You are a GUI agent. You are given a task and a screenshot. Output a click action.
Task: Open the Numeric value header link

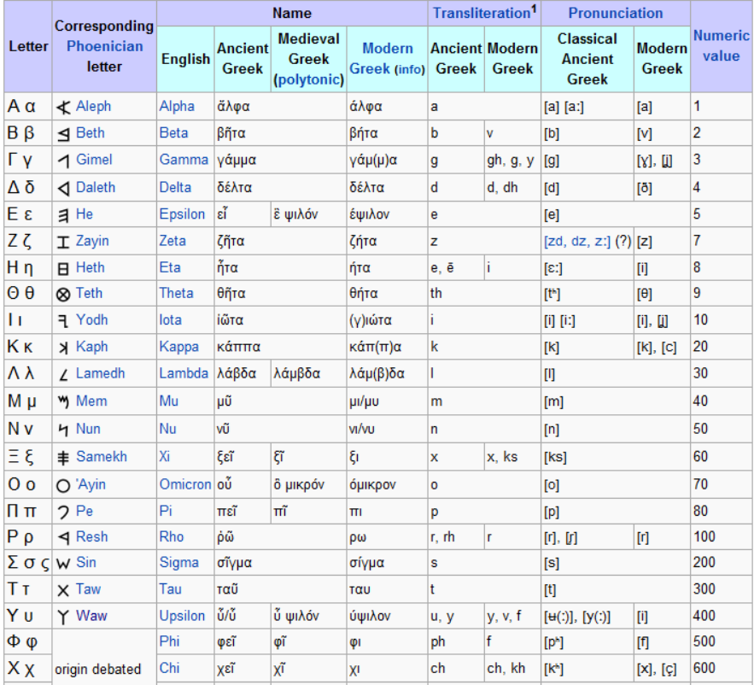coord(722,46)
